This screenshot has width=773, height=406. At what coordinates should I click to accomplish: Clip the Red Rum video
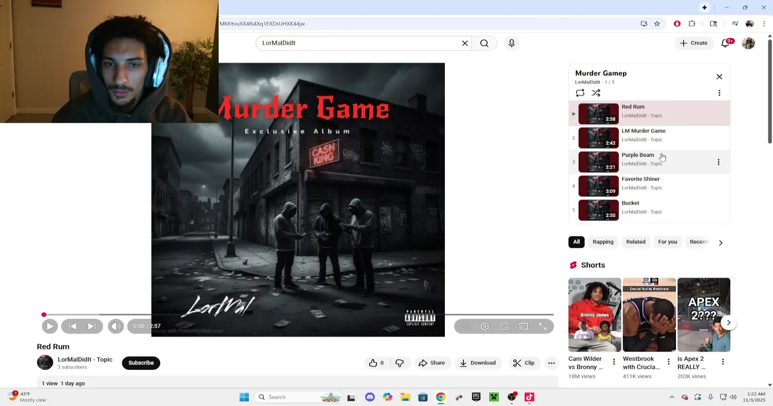click(x=524, y=363)
